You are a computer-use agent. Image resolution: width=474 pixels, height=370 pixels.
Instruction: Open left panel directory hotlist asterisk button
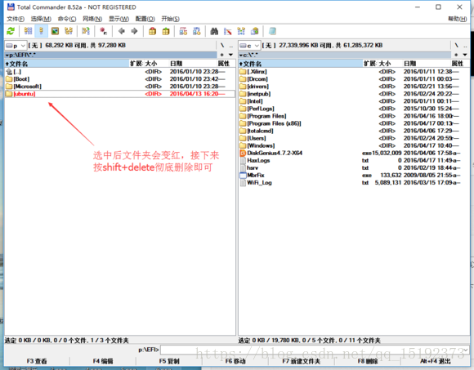[222, 55]
